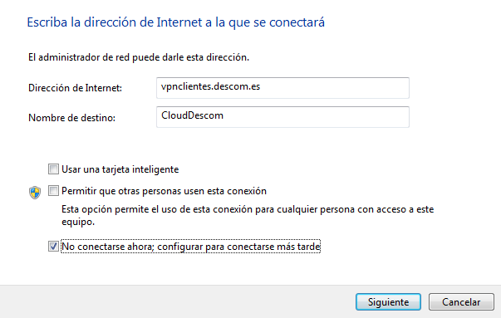
Task: Click empty area right of the address text
Action: [x=334, y=88]
